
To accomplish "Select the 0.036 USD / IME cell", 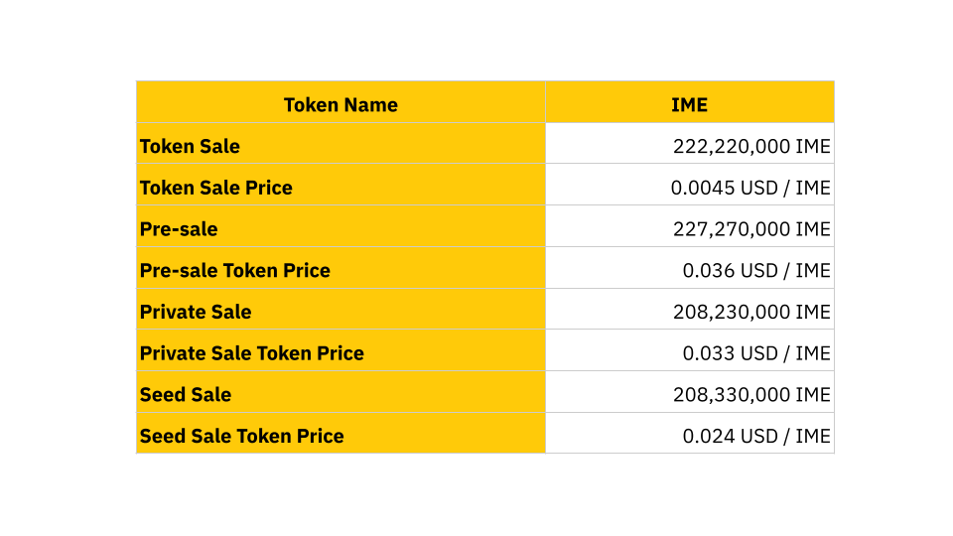I will [x=756, y=270].
